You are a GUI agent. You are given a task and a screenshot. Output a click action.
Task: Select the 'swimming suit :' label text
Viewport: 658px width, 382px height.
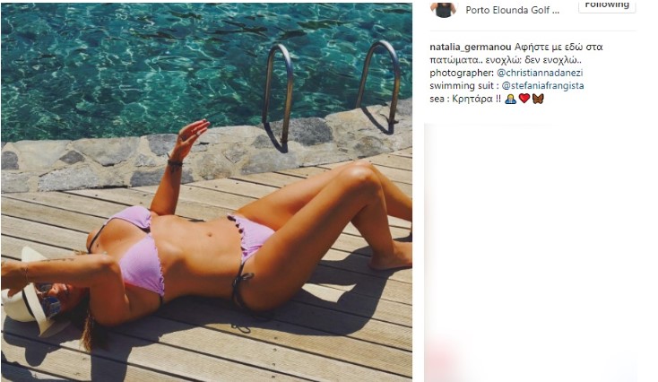(x=464, y=85)
